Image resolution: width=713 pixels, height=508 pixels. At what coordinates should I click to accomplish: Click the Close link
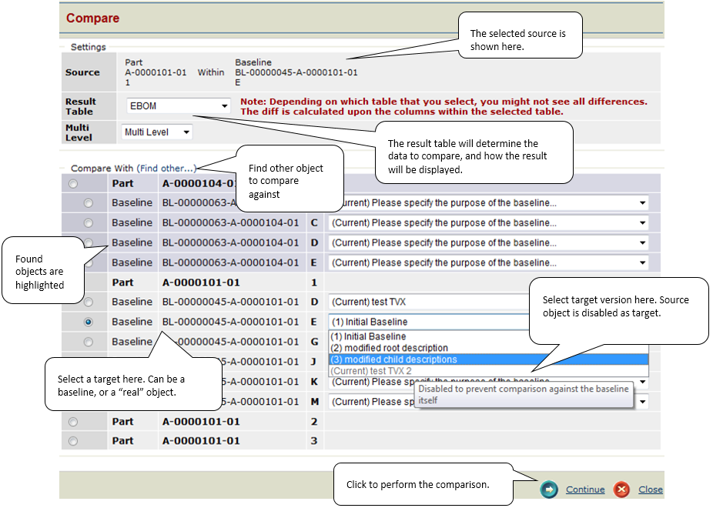coord(650,490)
